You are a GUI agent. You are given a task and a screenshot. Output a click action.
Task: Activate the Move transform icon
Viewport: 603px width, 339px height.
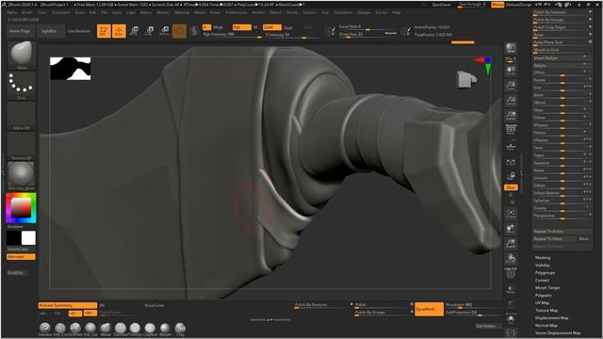134,31
